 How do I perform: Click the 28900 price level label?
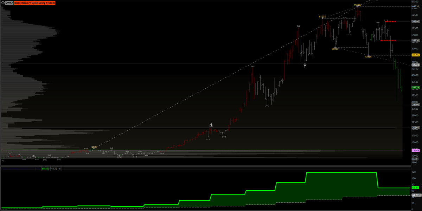click(x=415, y=104)
